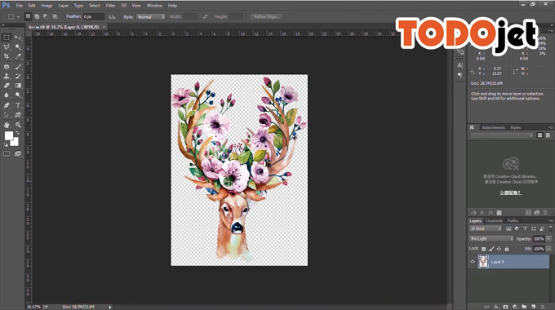The width and height of the screenshot is (555, 310).
Task: Select the Hand tool
Action: point(7,125)
